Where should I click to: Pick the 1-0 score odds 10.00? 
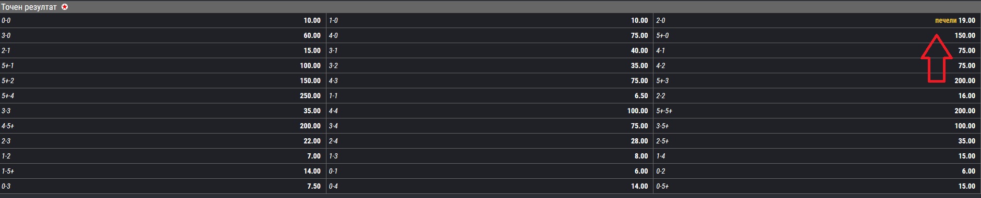pos(490,20)
